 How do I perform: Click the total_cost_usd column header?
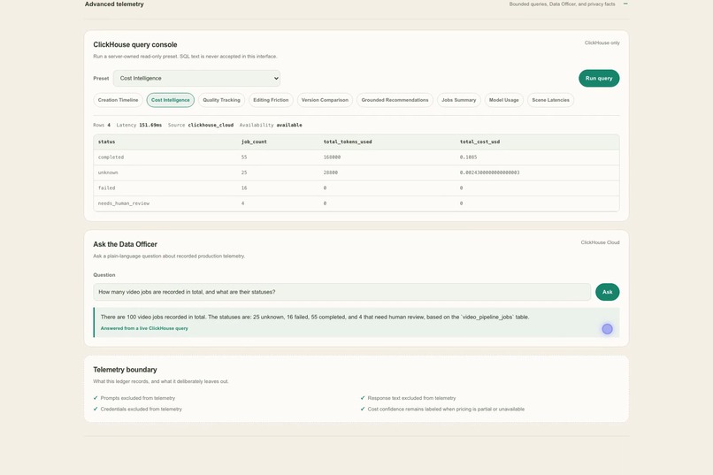point(479,142)
